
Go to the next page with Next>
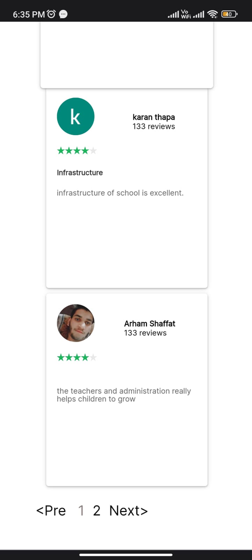128,510
